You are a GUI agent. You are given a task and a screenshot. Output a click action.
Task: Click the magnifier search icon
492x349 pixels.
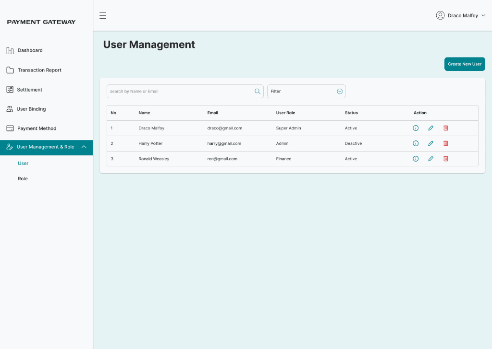pyautogui.click(x=258, y=92)
